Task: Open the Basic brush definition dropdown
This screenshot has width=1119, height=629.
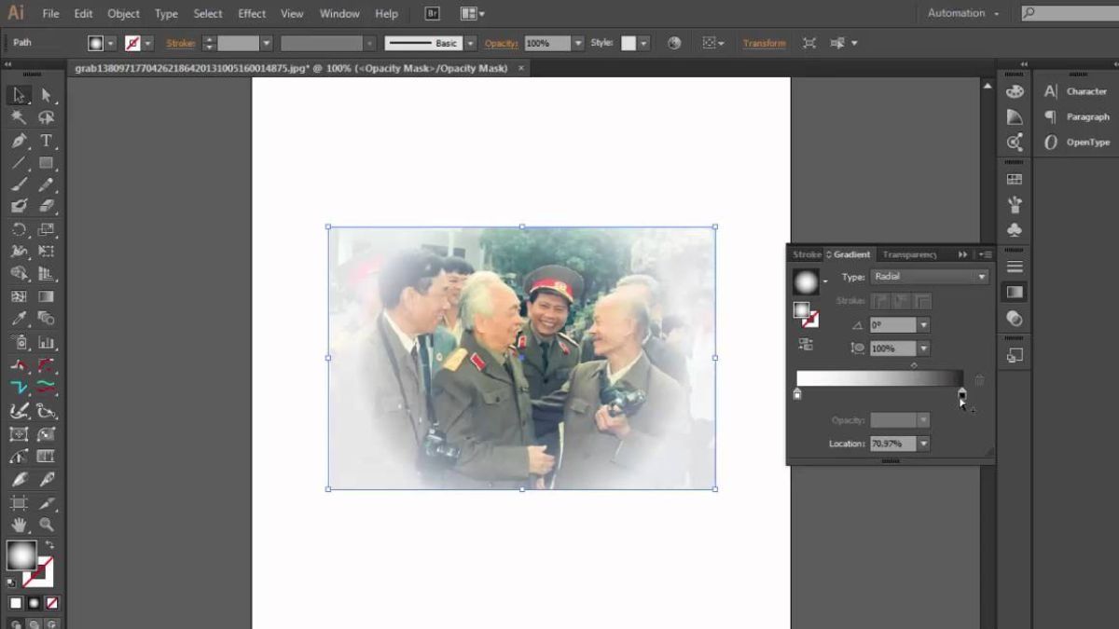Action: 470,44
